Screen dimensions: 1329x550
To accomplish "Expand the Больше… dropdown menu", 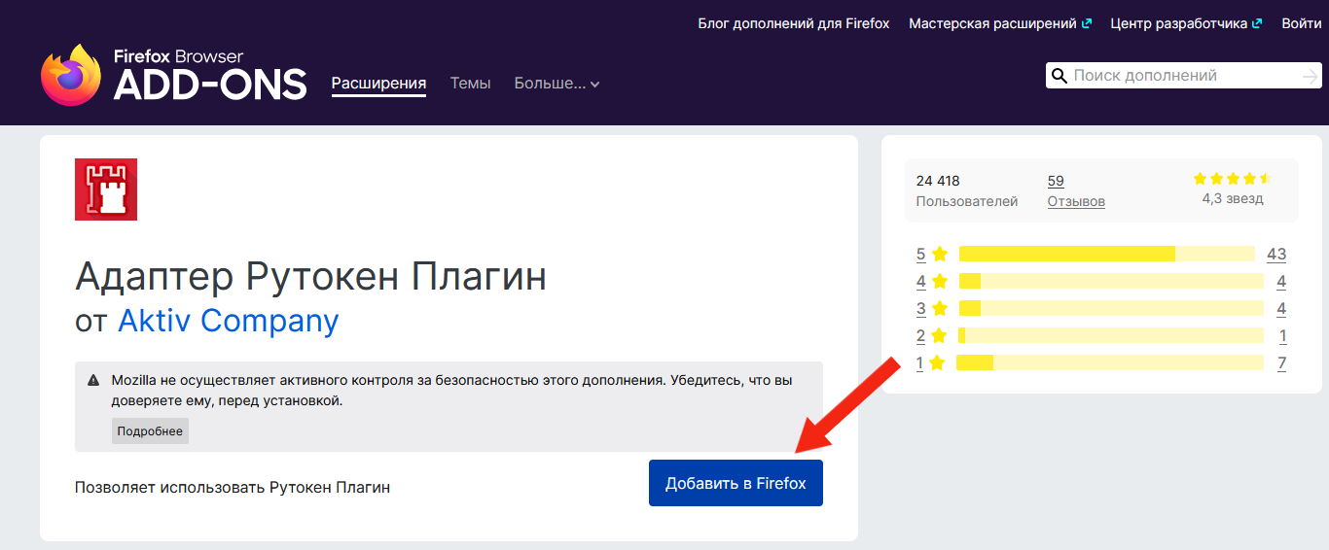I will pos(557,84).
